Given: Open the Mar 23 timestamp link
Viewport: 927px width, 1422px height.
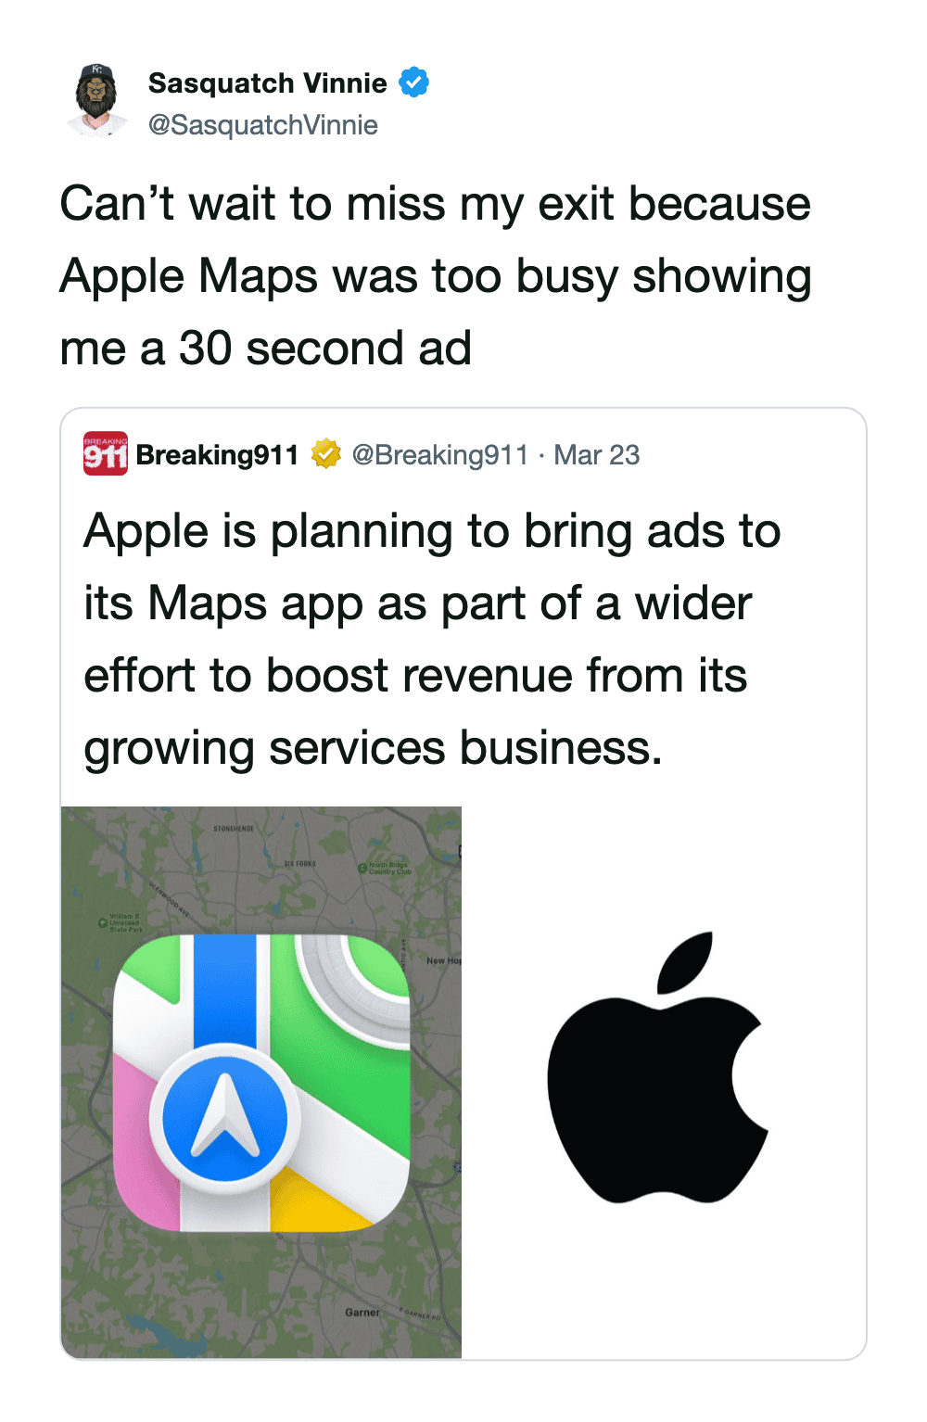Looking at the screenshot, I should [597, 455].
